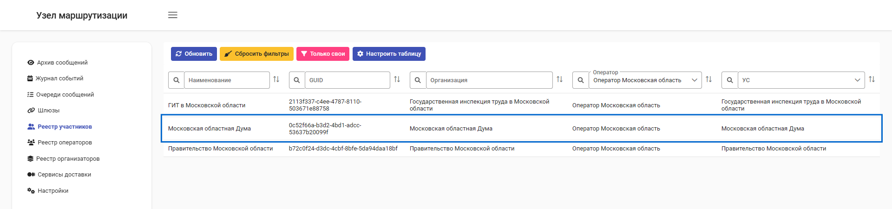
Task: Click Сбросить фильтры button
Action: [256, 54]
